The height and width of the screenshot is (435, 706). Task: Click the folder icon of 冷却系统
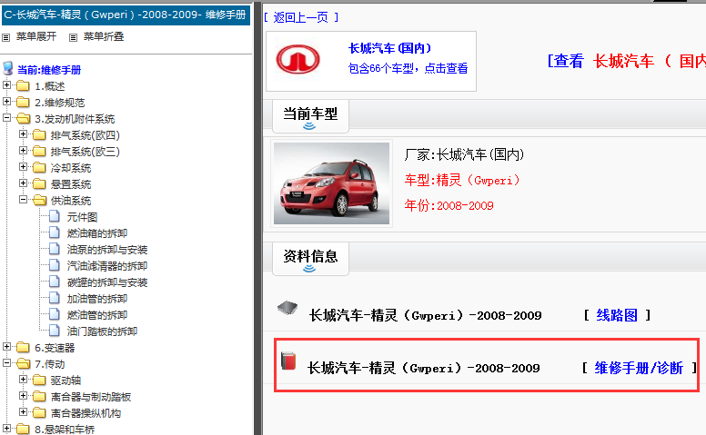39,168
